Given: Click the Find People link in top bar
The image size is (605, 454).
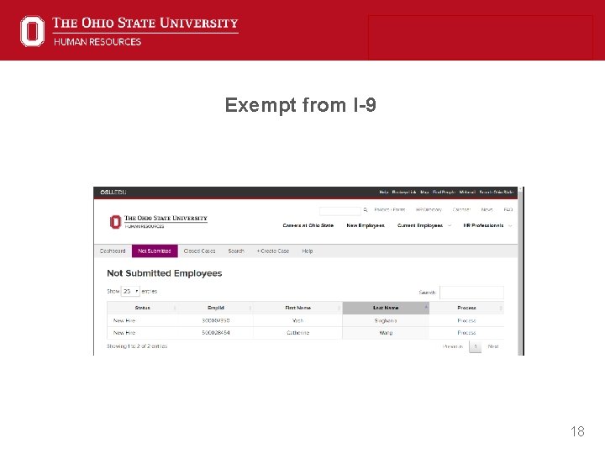Looking at the screenshot, I should [444, 192].
